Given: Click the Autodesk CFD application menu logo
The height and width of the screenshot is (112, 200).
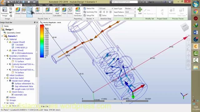Looking at the screenshot, I should tap(3, 3).
